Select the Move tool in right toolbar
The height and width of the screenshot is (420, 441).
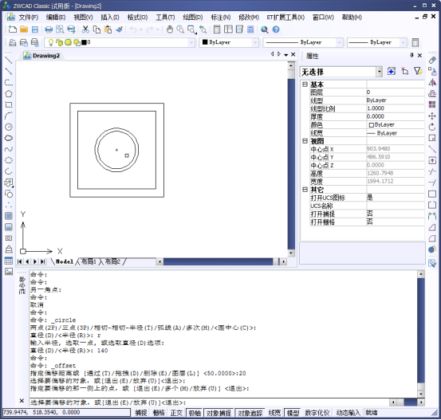[432, 116]
